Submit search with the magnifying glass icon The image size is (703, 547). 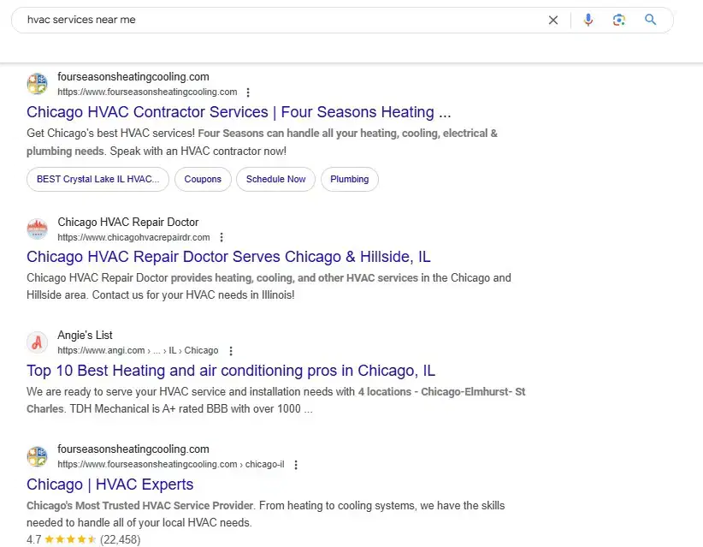pyautogui.click(x=650, y=20)
